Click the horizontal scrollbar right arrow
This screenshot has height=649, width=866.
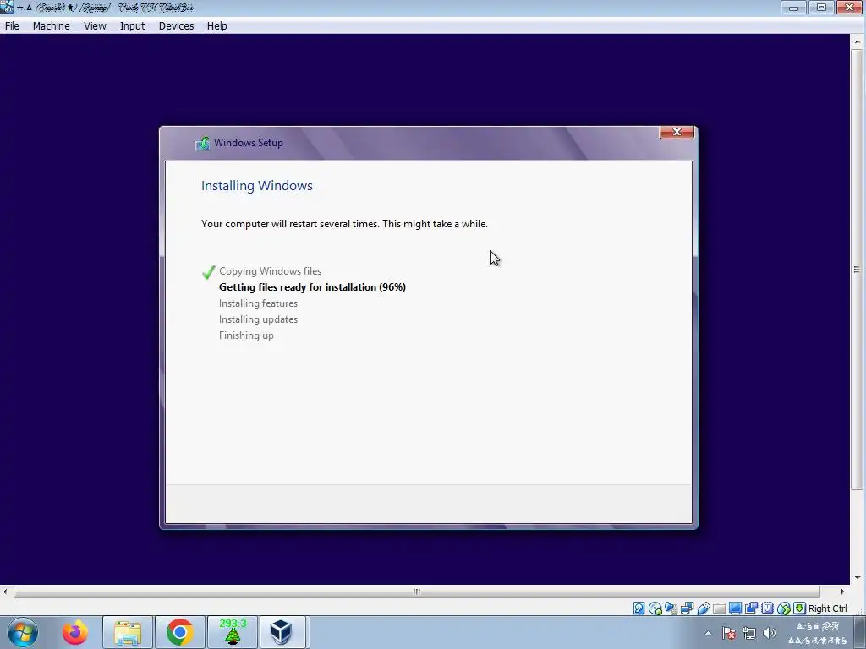843,592
